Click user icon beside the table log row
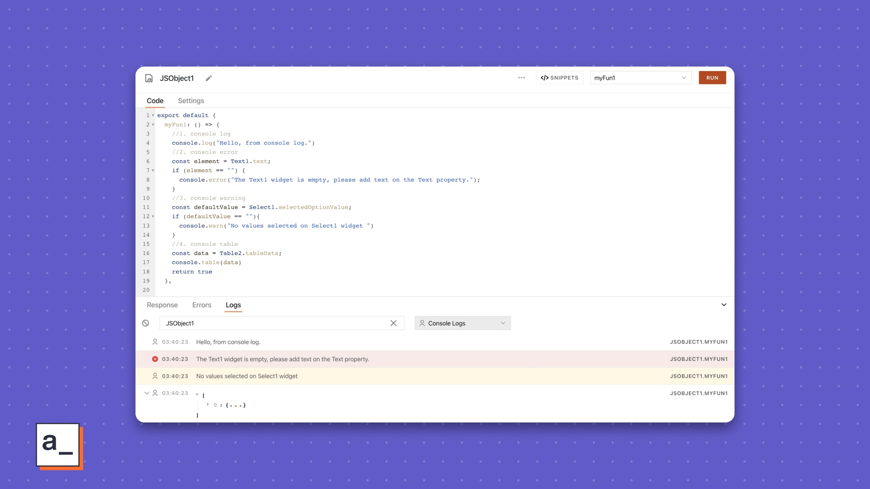This screenshot has height=489, width=870. tap(155, 393)
